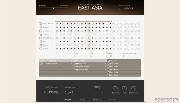Image resolution: width=180 pixels, height=103 pixels.
Task: Toggle step 16 in the Daiko row
Action: [110, 27]
